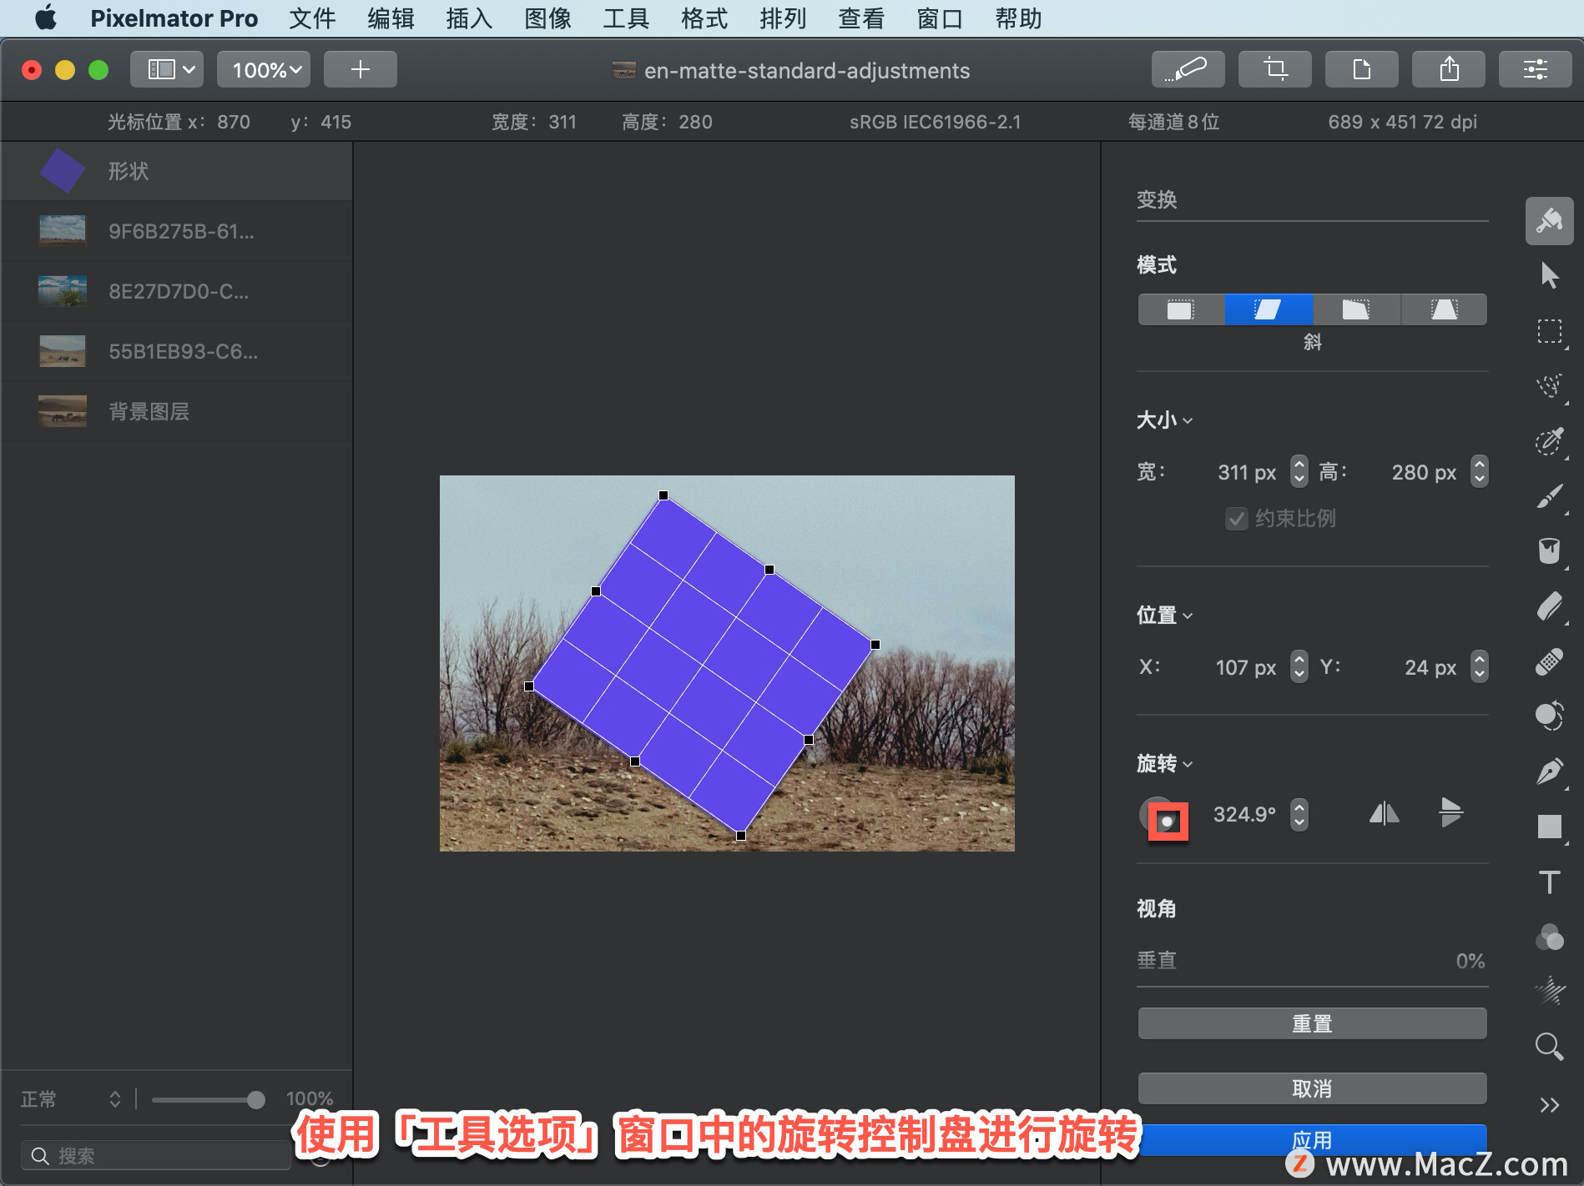
Task: Open the 编辑 menu
Action: pyautogui.click(x=391, y=18)
